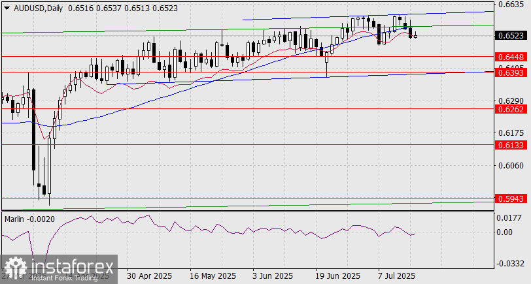
Task: Click the red level label 0.6133
Action: pos(511,145)
